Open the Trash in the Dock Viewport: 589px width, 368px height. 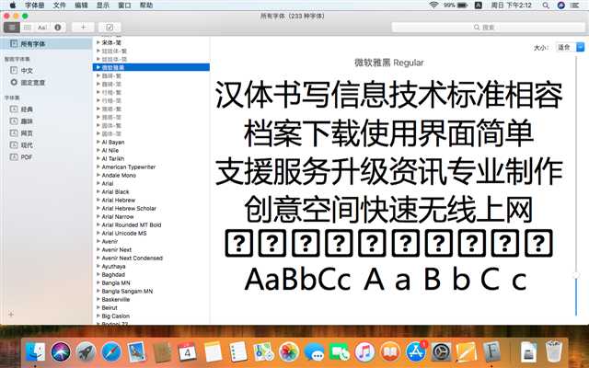(554, 351)
